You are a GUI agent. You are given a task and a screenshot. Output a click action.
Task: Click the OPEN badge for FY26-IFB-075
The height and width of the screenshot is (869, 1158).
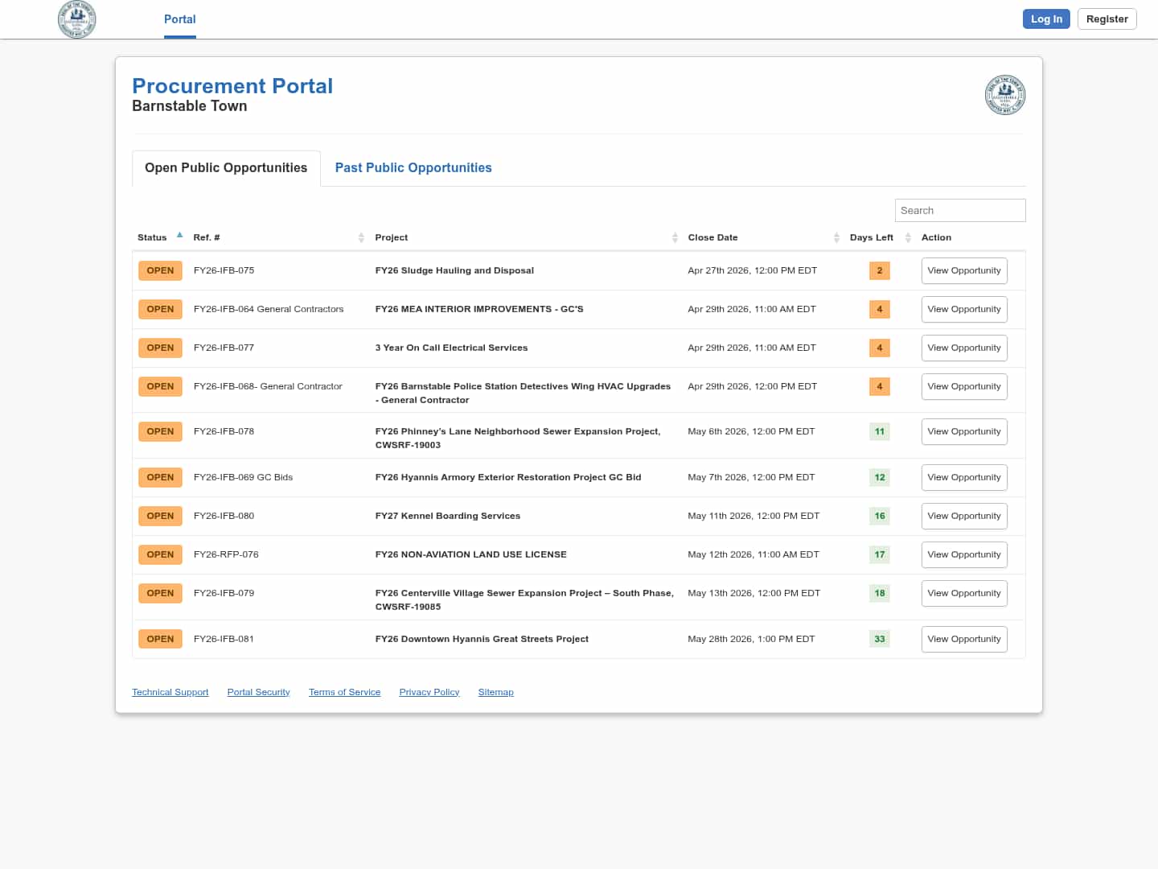coord(160,271)
